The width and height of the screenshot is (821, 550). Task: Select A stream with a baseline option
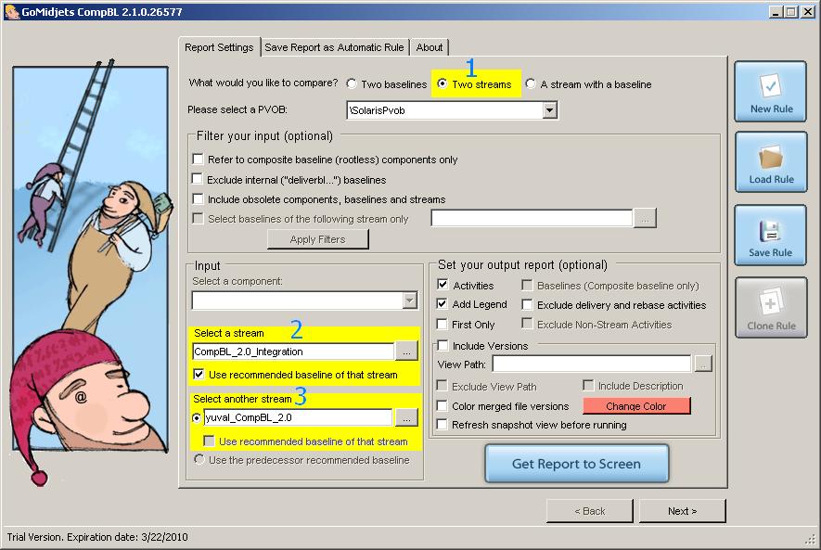tap(531, 84)
